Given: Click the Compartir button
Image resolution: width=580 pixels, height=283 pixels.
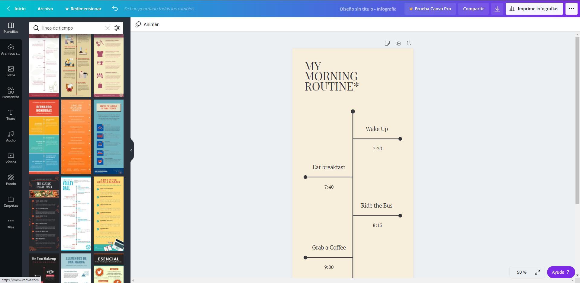Looking at the screenshot, I should tap(473, 9).
